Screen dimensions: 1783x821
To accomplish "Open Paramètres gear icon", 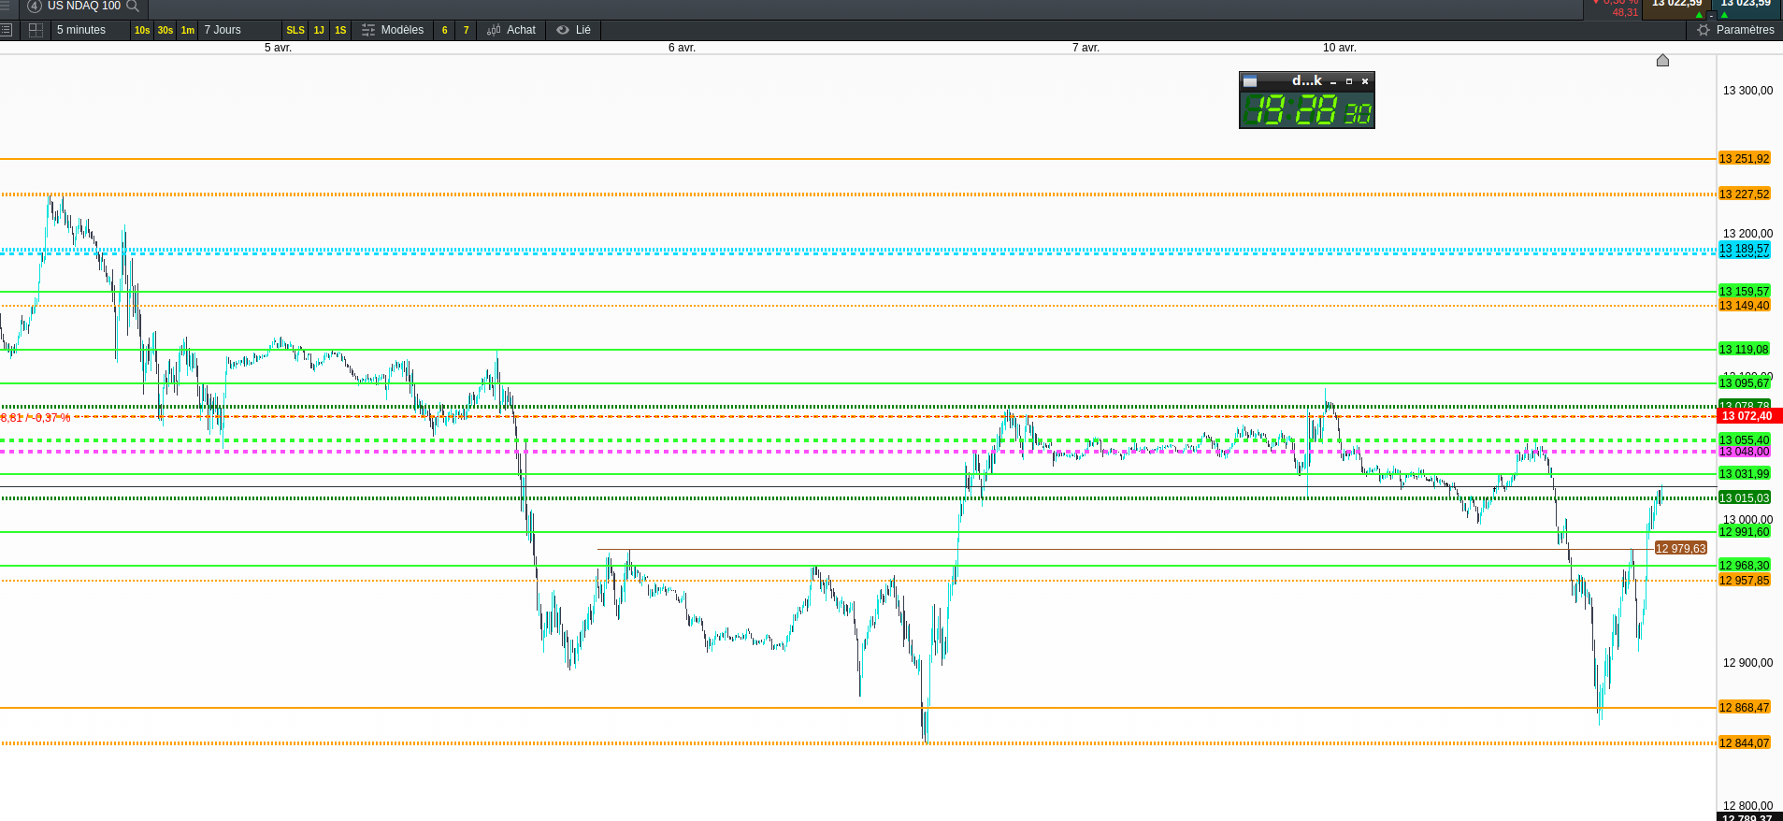I will click(x=1704, y=30).
